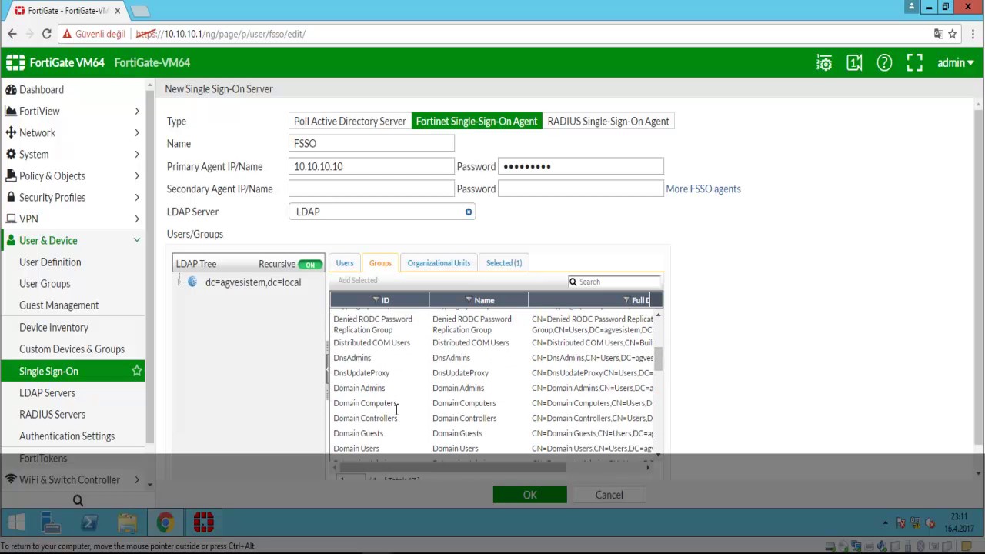Click the Primary Agent IP/Name field
Image resolution: width=985 pixels, height=554 pixels.
(x=372, y=166)
